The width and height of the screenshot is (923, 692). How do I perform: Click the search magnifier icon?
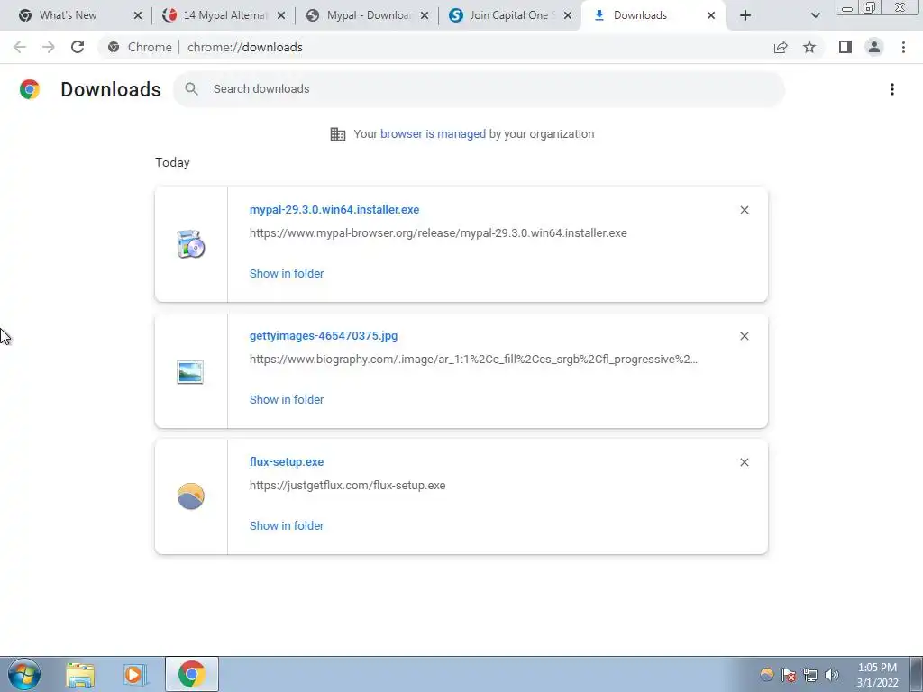191,89
